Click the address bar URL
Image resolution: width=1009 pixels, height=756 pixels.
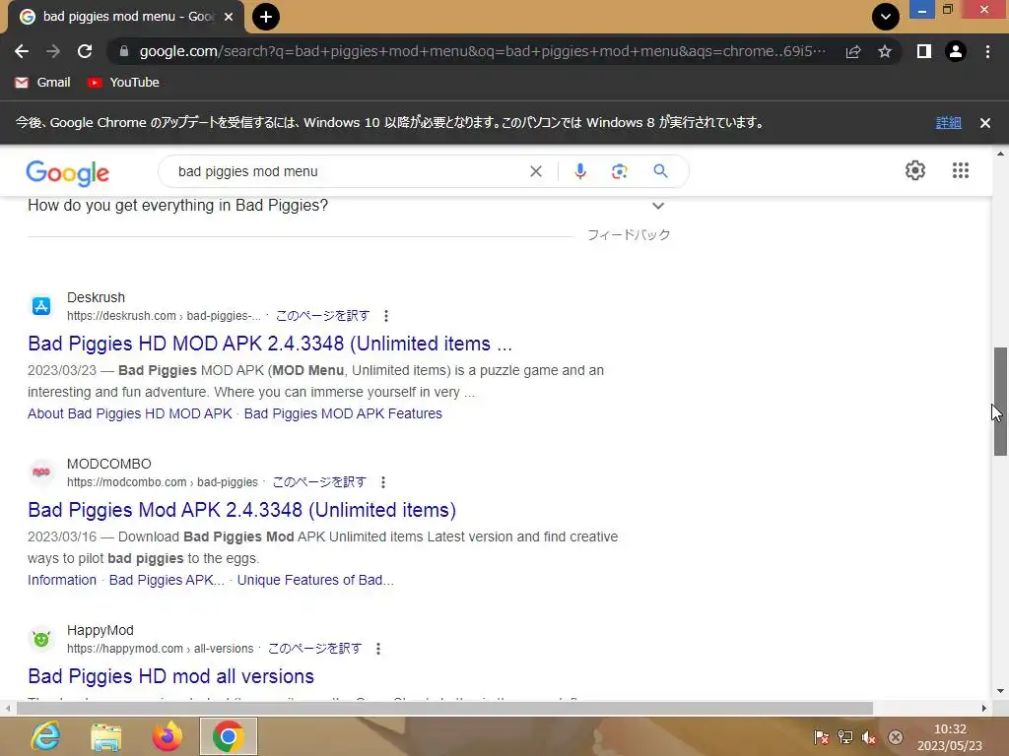pyautogui.click(x=481, y=51)
